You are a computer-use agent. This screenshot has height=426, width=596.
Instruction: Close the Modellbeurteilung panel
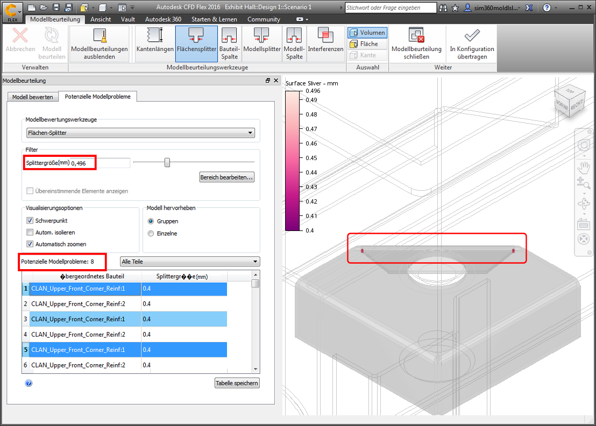(276, 81)
